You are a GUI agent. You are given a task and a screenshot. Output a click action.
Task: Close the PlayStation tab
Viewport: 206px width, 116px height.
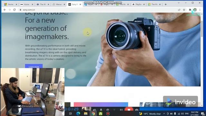[144, 4]
